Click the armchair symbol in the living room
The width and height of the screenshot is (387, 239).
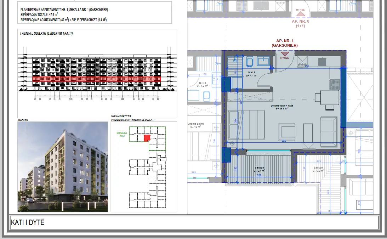click(287, 131)
